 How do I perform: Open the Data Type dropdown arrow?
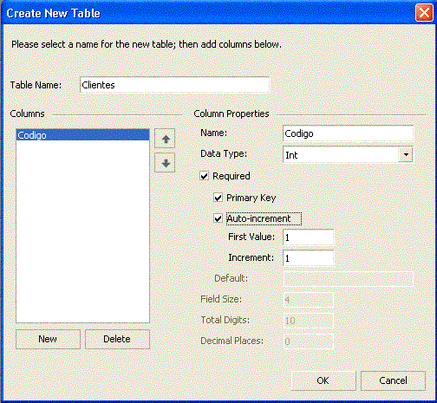tap(406, 155)
